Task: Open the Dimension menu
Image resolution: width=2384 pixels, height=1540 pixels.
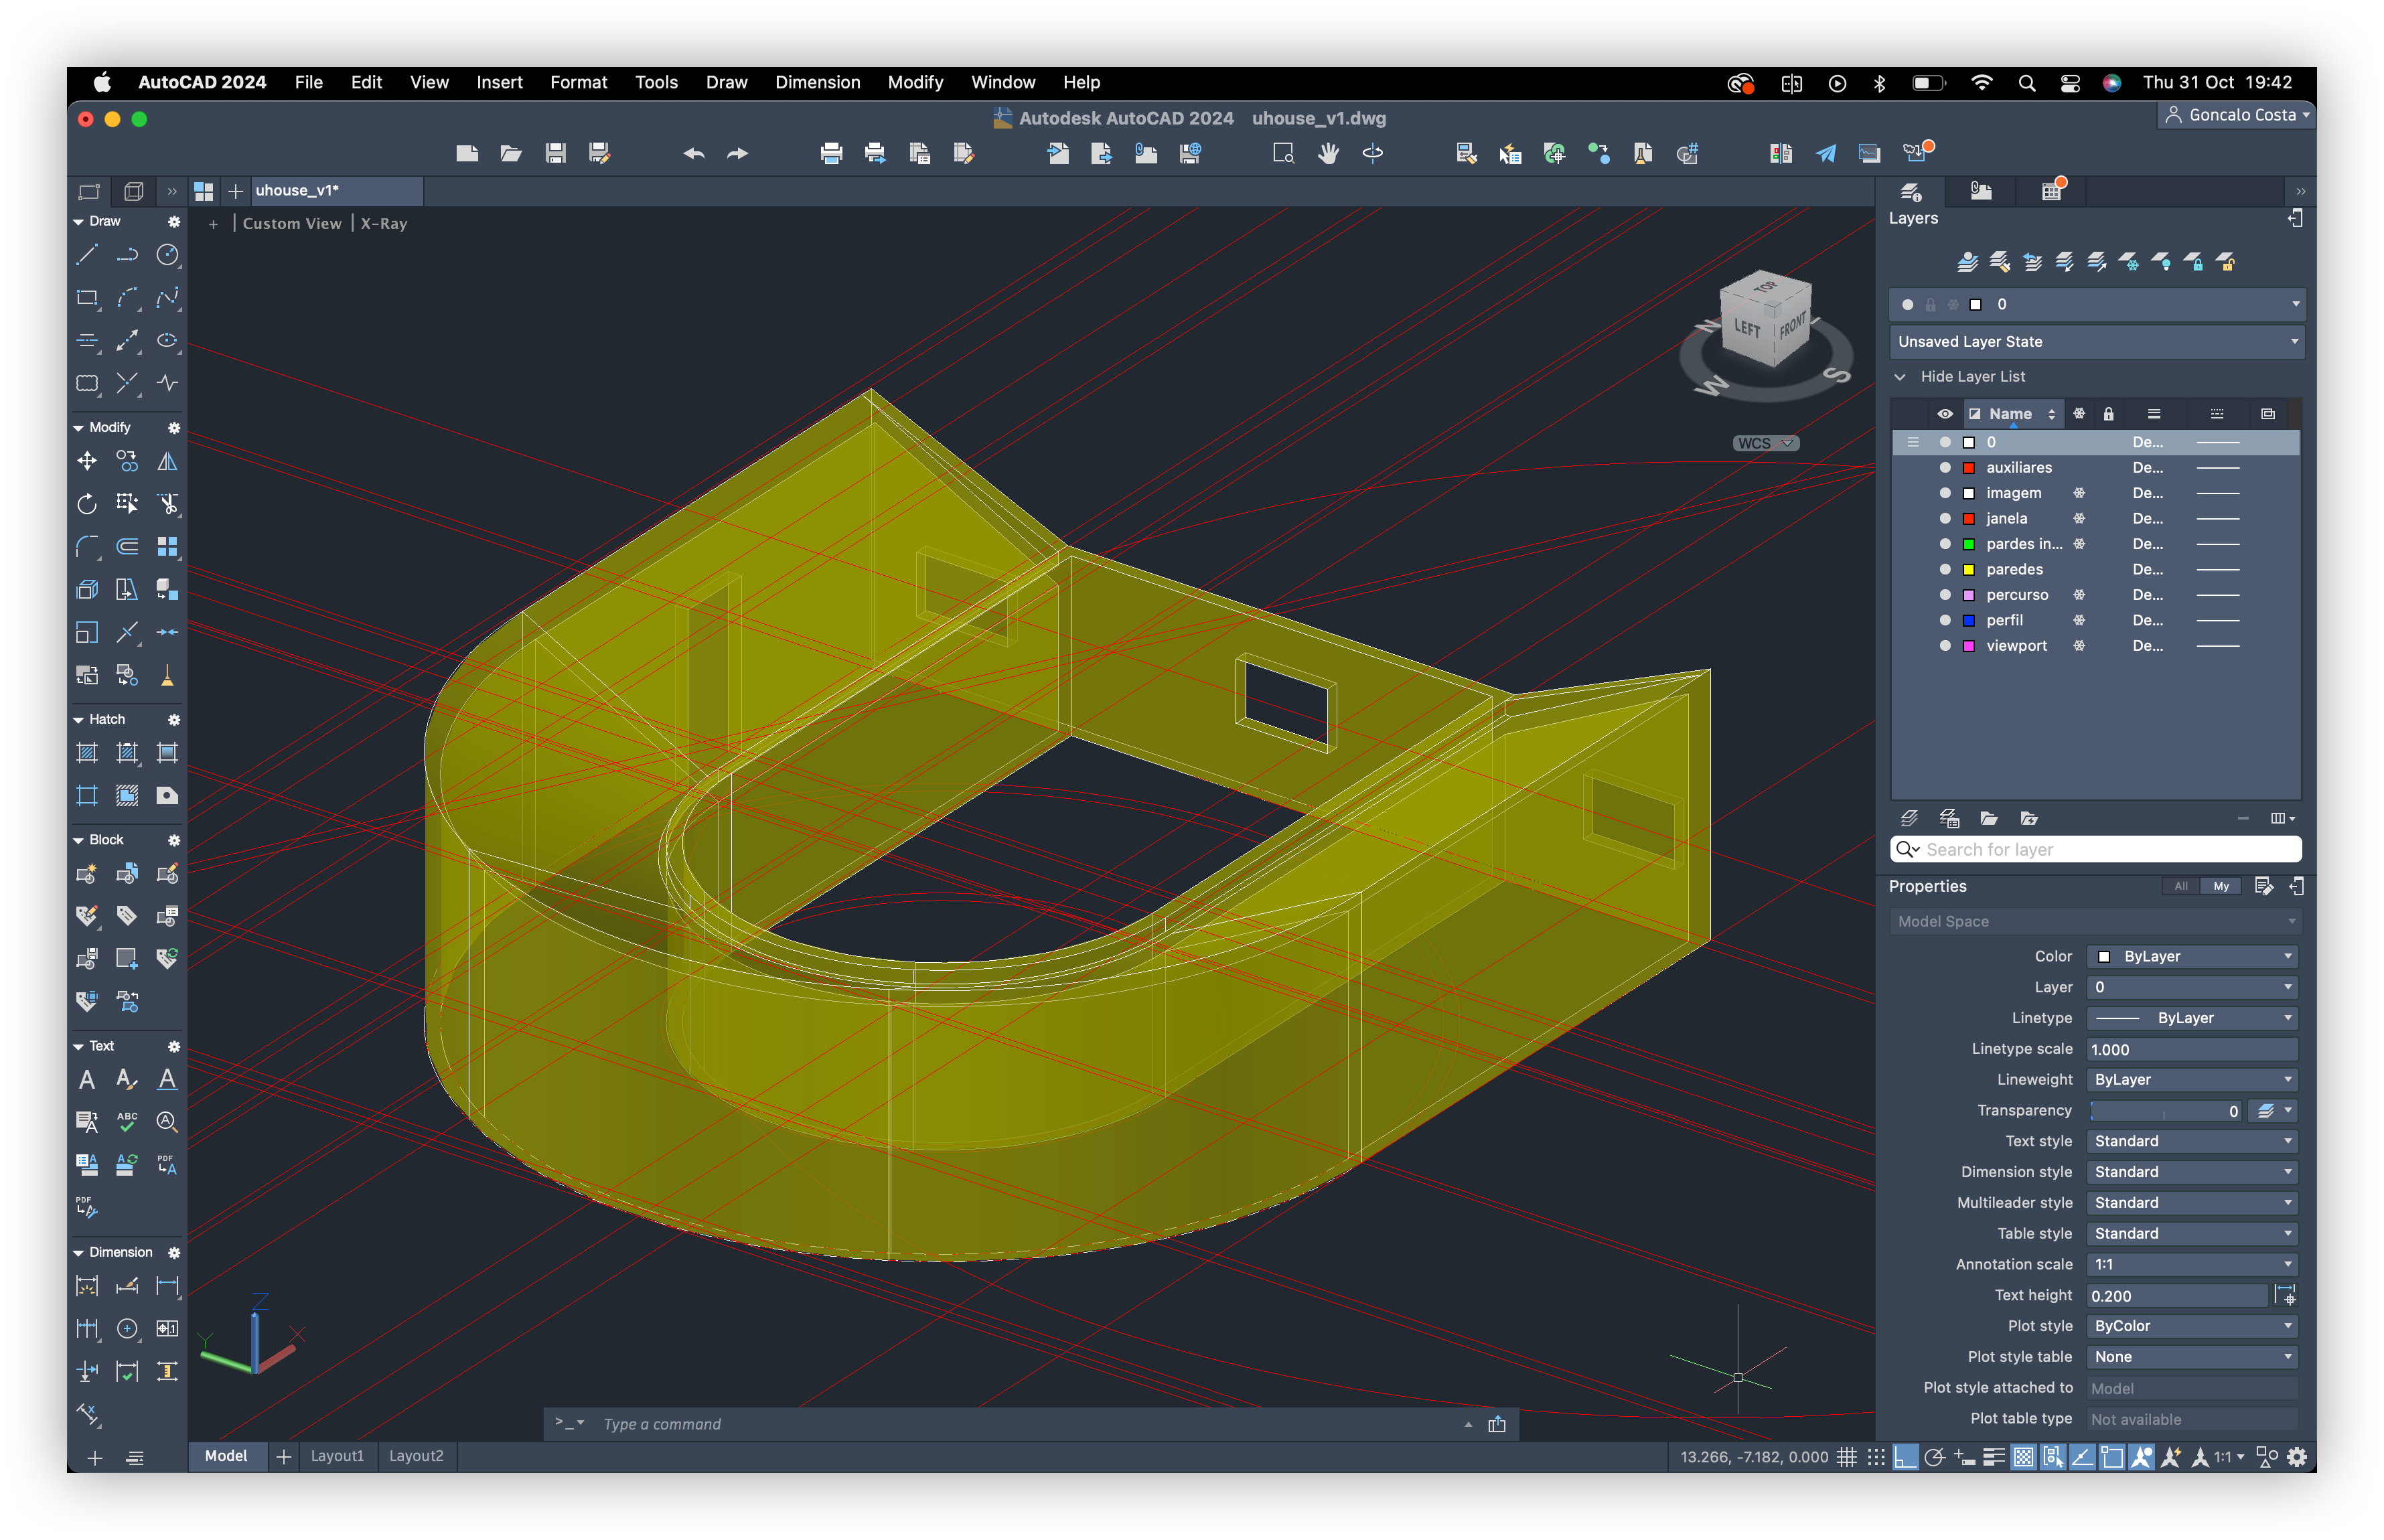Action: pos(817,83)
